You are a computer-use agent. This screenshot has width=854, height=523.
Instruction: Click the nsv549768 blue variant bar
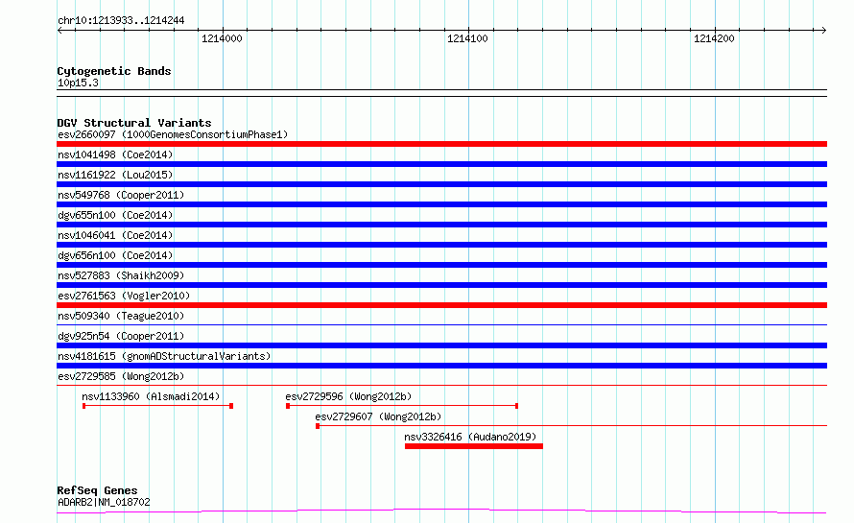point(441,204)
